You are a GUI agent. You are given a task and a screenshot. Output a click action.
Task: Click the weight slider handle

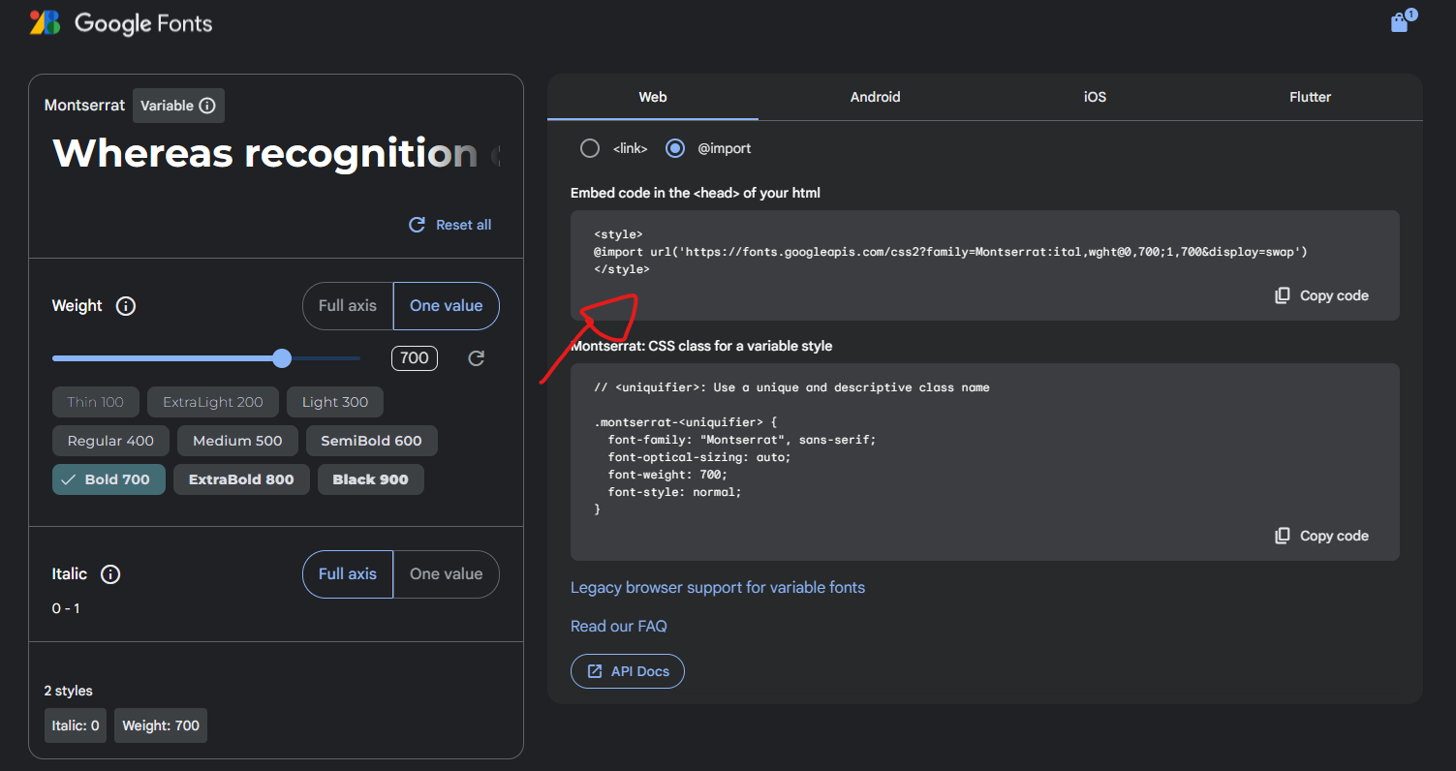(x=282, y=358)
